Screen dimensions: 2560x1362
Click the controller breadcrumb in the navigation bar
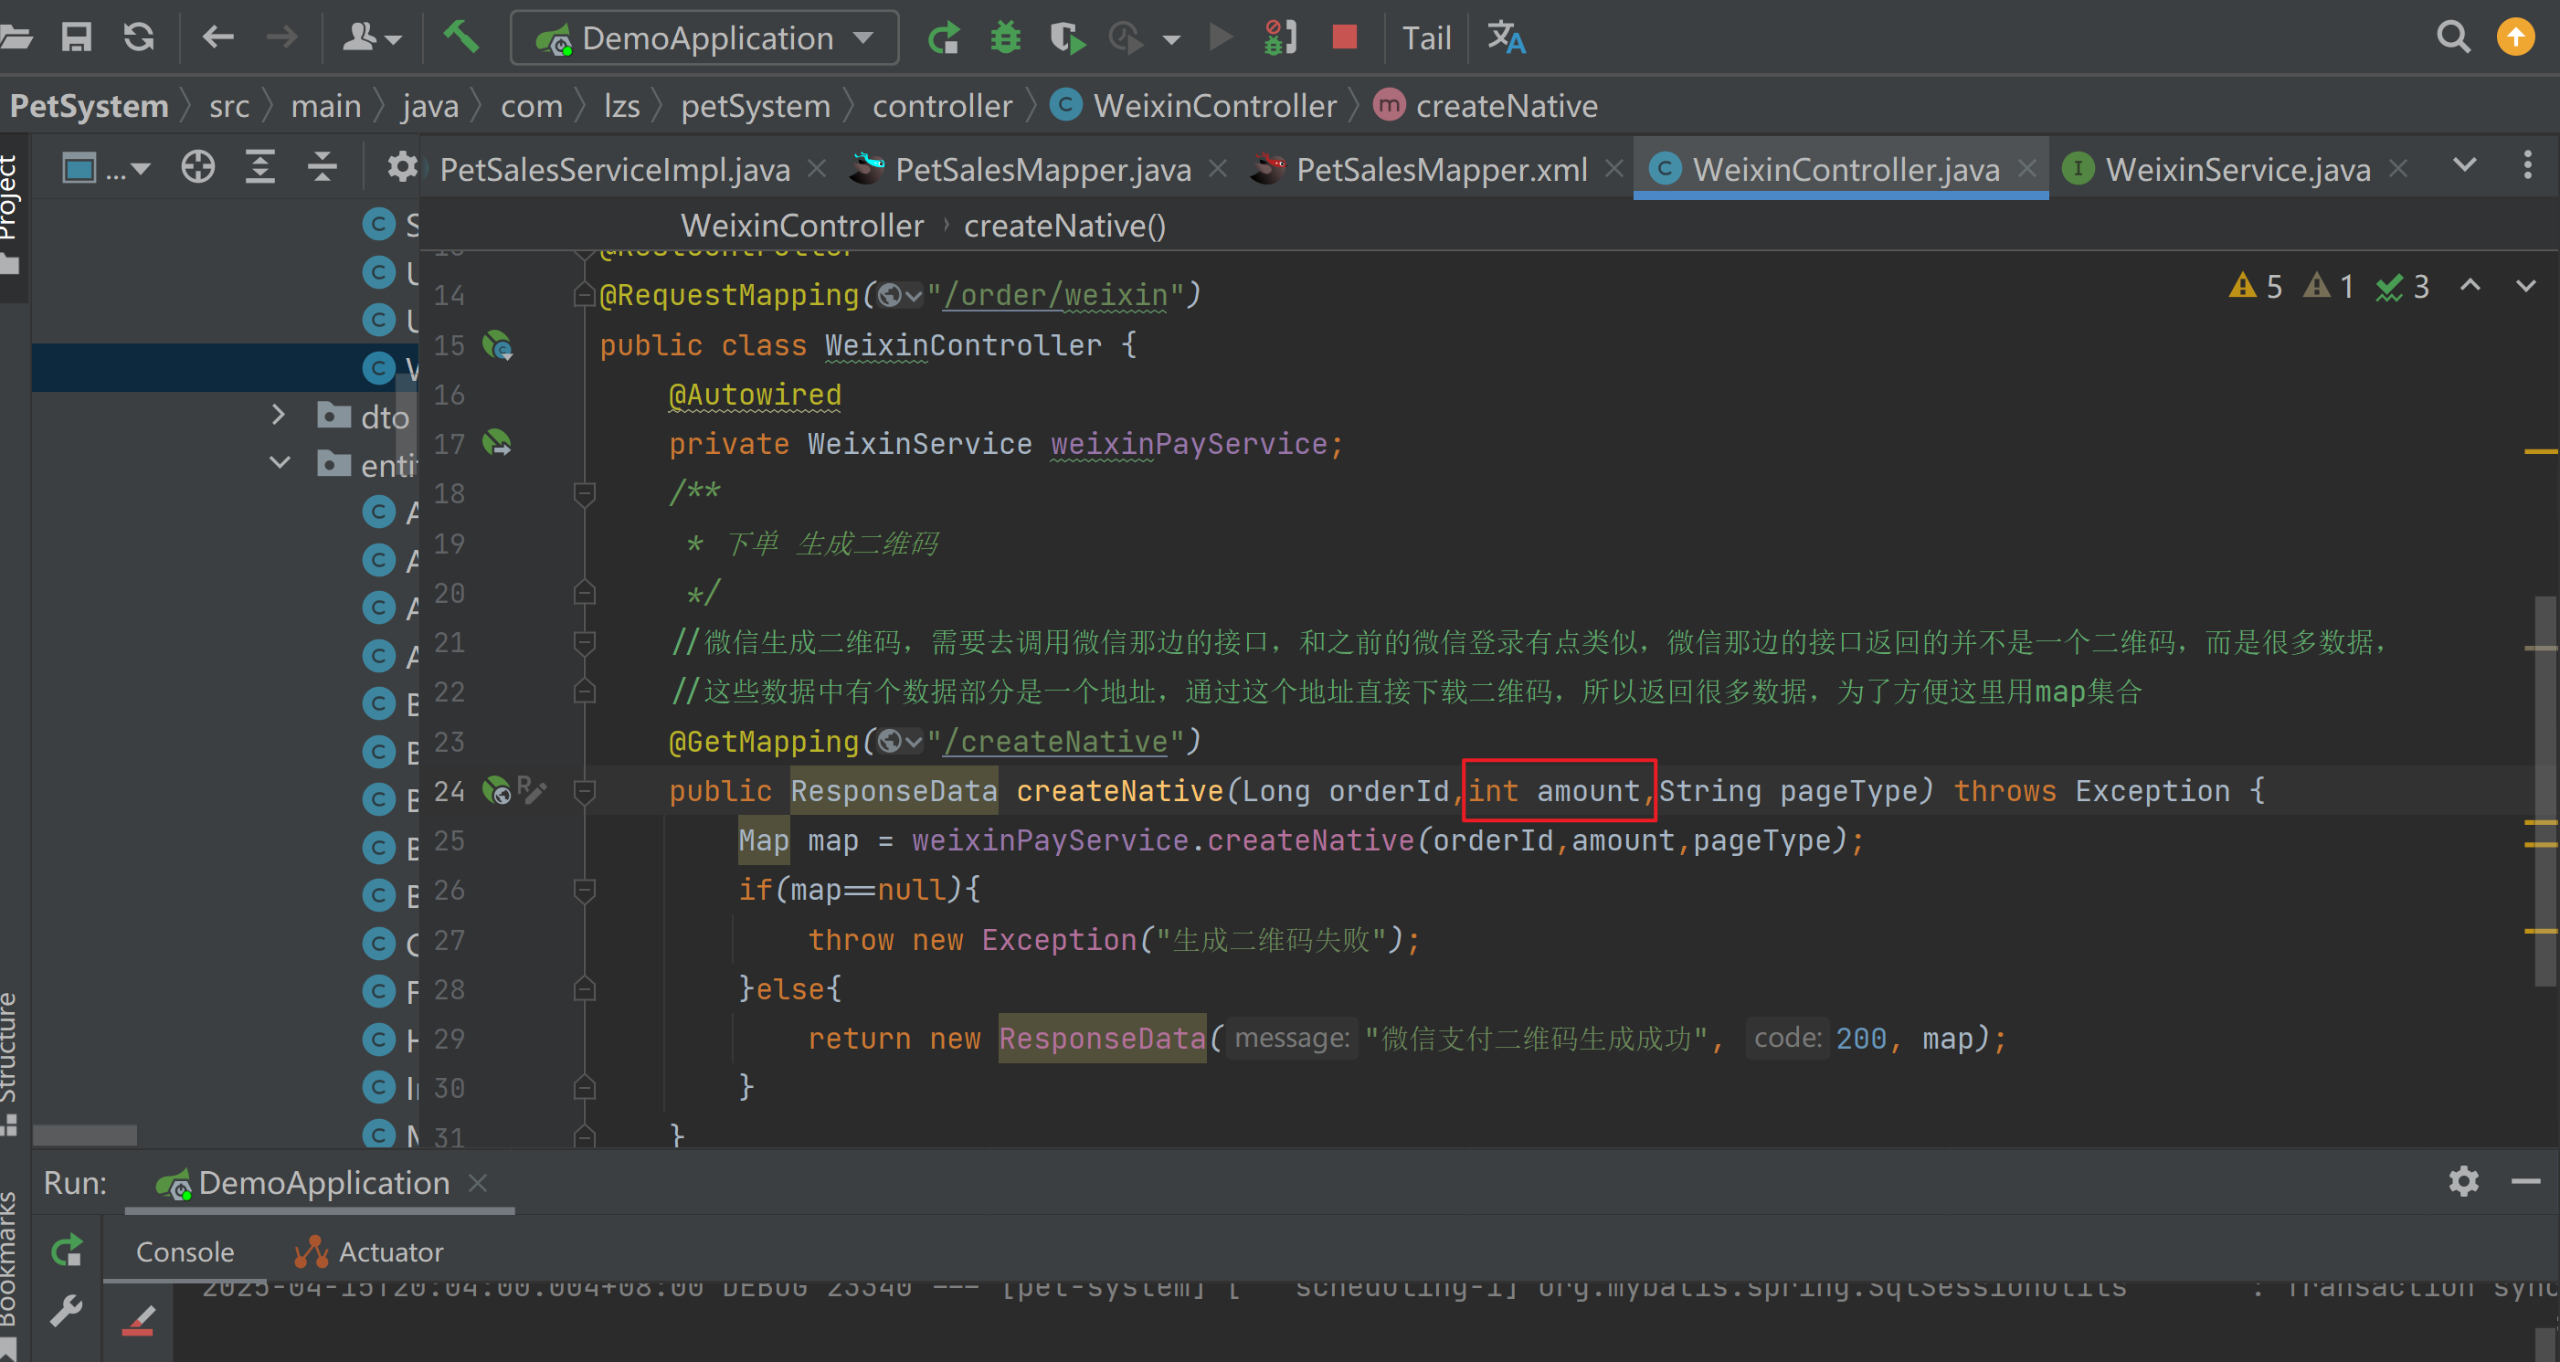coord(941,105)
